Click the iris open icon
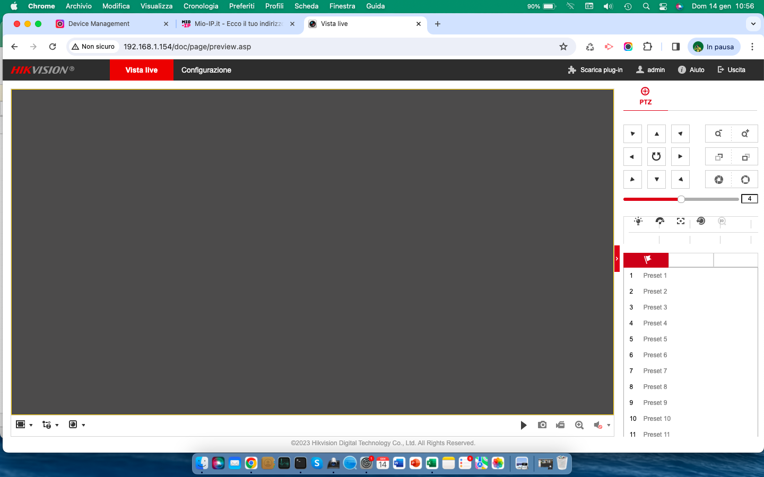Viewport: 764px width, 477px height. 745,180
